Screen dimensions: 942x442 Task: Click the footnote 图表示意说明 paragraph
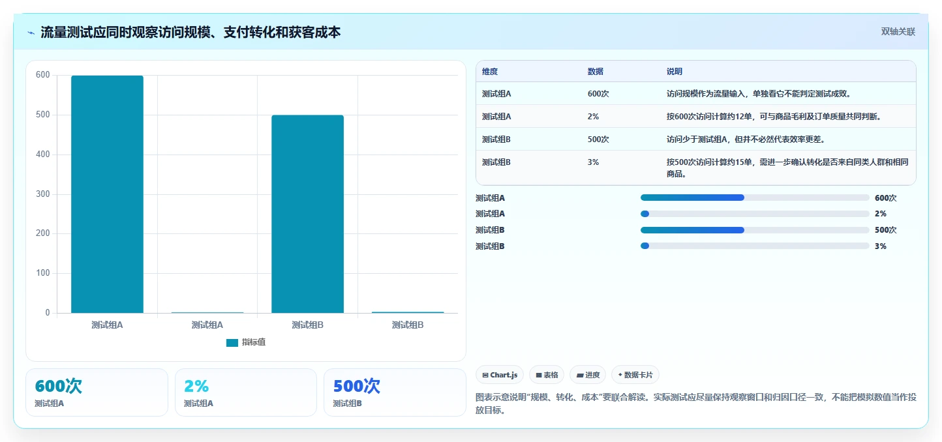click(x=696, y=404)
